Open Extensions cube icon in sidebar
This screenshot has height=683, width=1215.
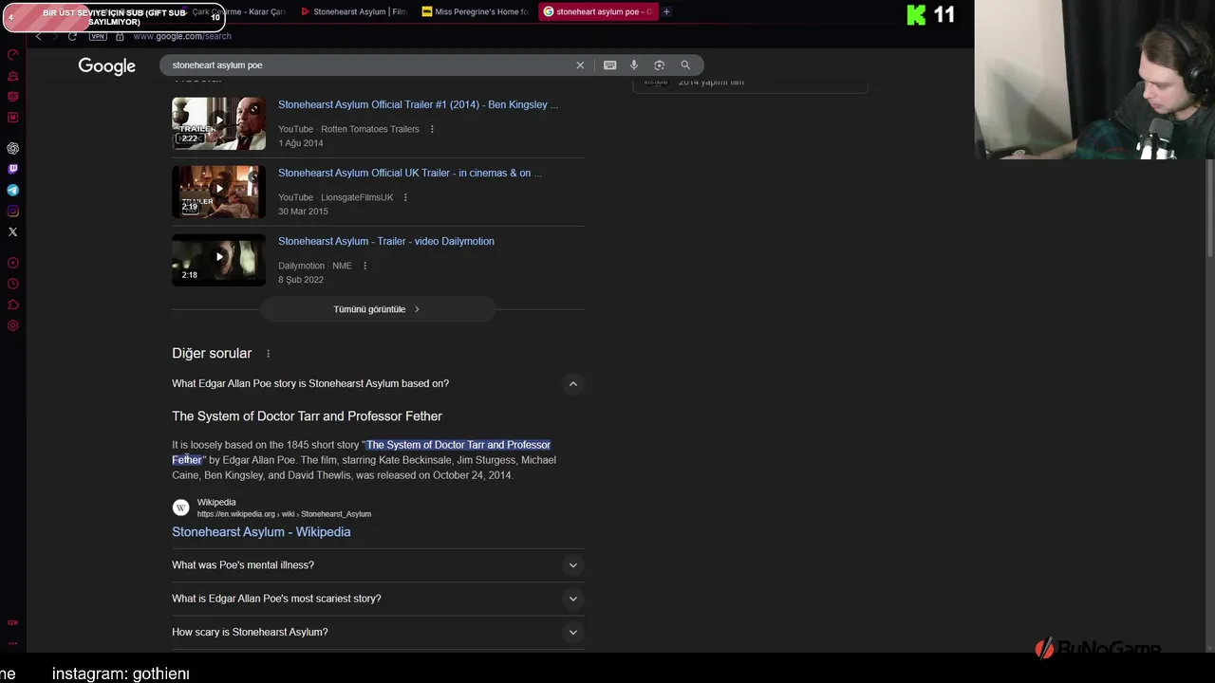point(12,305)
